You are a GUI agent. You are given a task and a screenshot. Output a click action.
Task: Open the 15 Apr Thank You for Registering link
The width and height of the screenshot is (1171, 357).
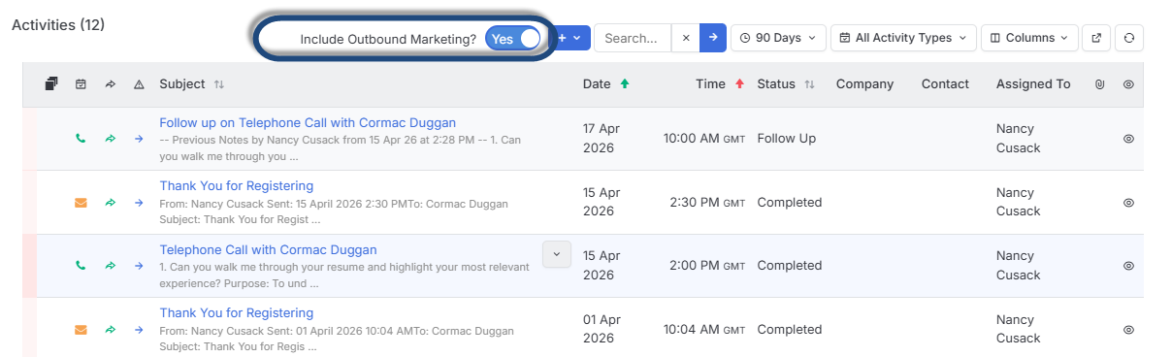237,185
